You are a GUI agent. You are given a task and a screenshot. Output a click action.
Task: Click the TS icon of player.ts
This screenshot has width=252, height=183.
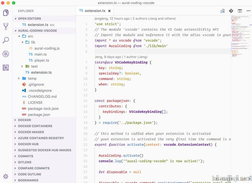tap(31, 60)
